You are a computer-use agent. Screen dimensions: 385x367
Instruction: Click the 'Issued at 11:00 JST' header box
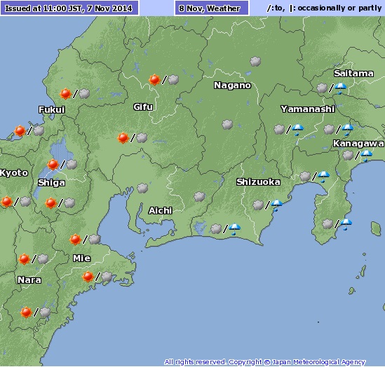[69, 8]
